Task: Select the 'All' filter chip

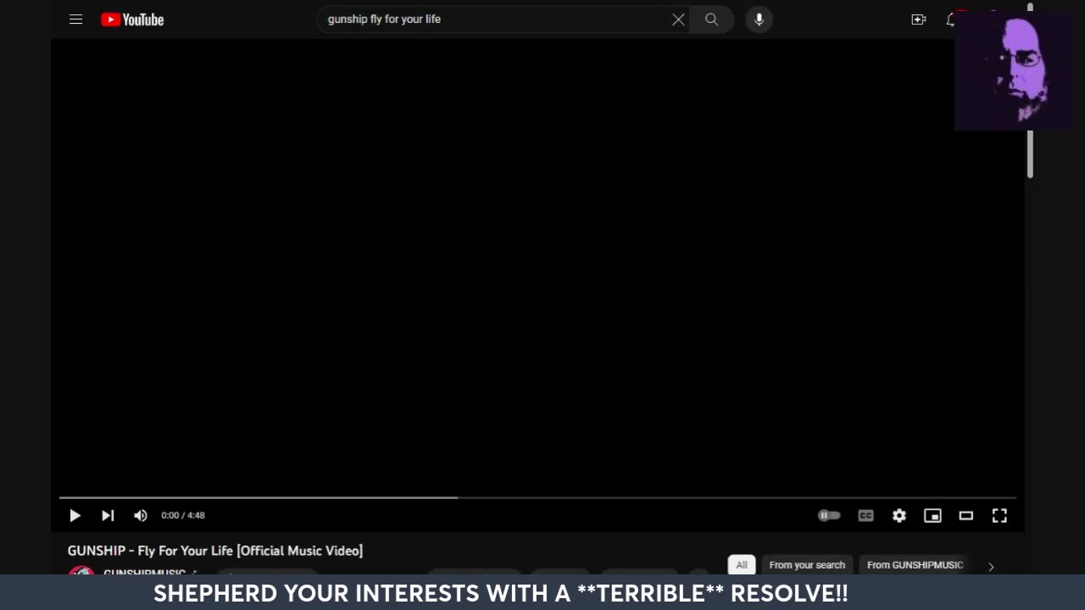Action: (x=742, y=565)
